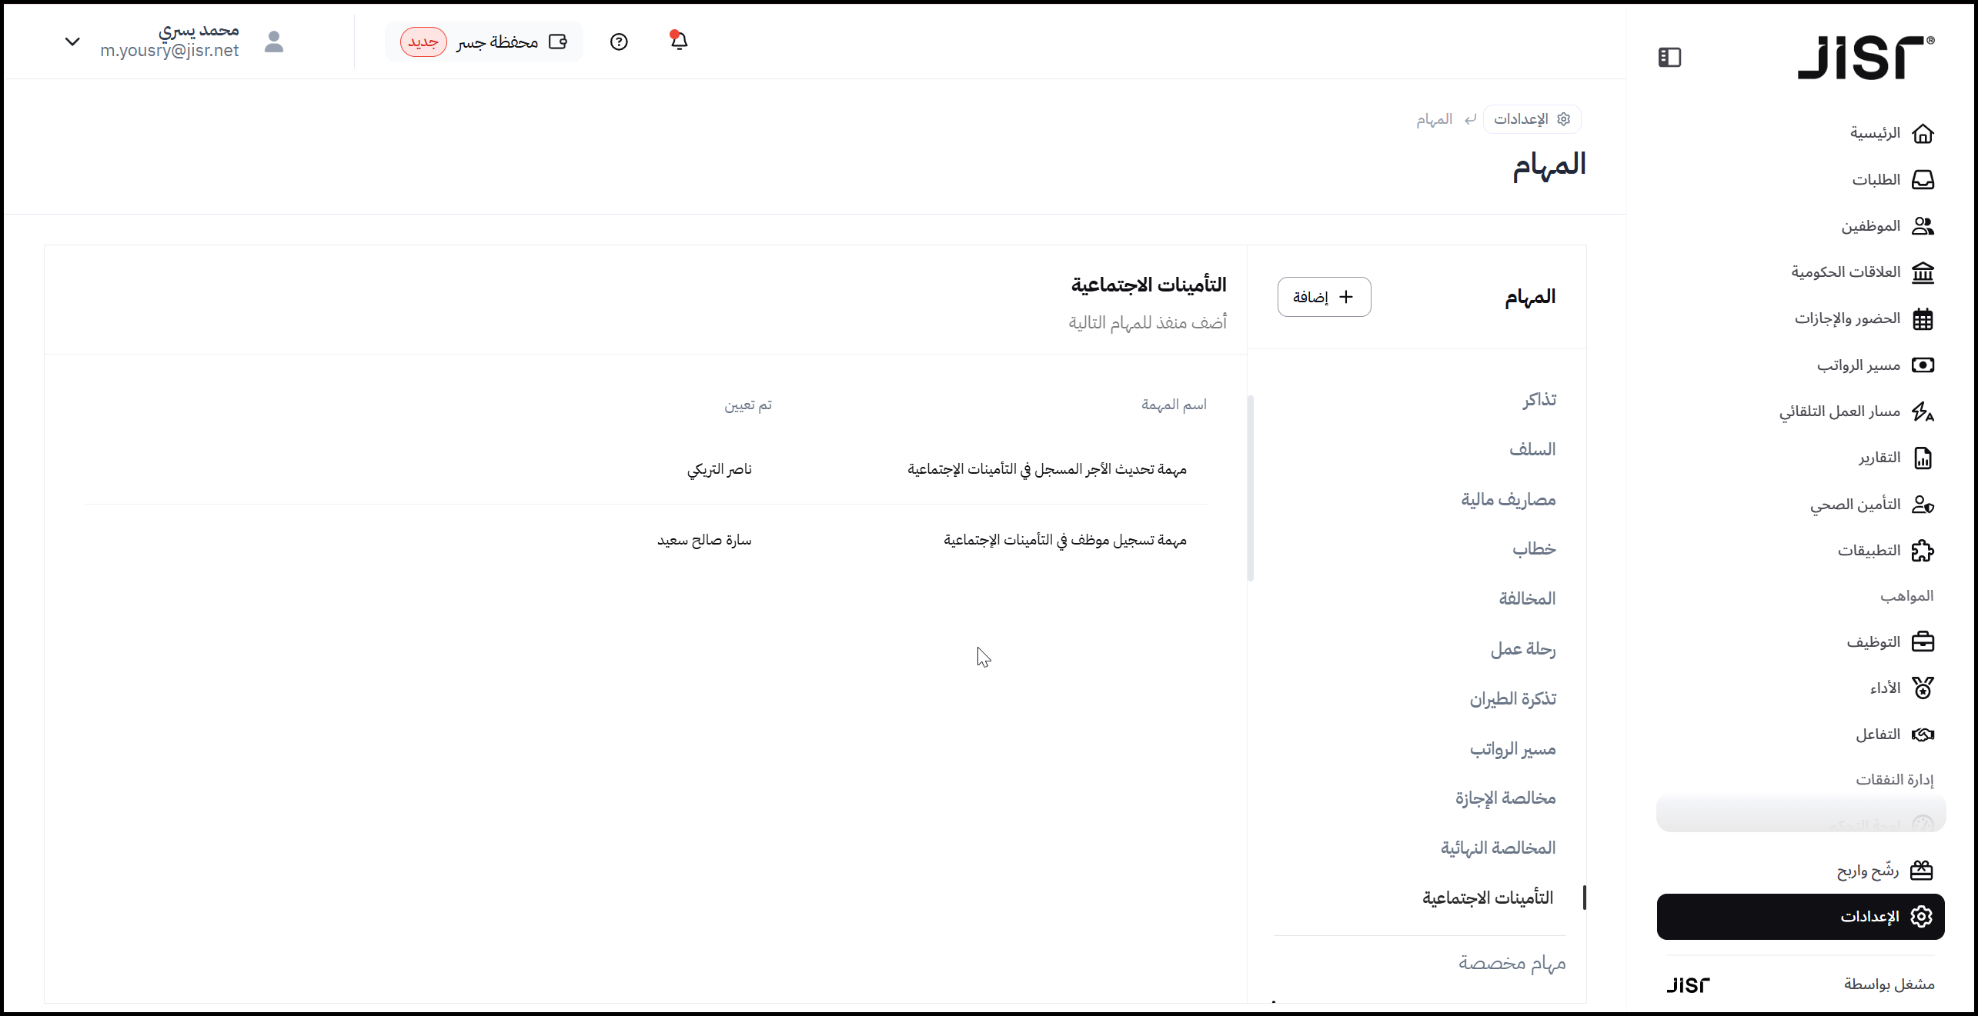This screenshot has height=1016, width=1978.
Task: Open the employees section icon
Action: (1923, 226)
